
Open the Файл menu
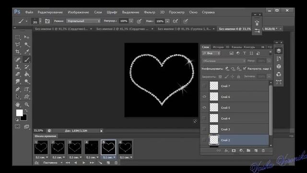click(29, 12)
